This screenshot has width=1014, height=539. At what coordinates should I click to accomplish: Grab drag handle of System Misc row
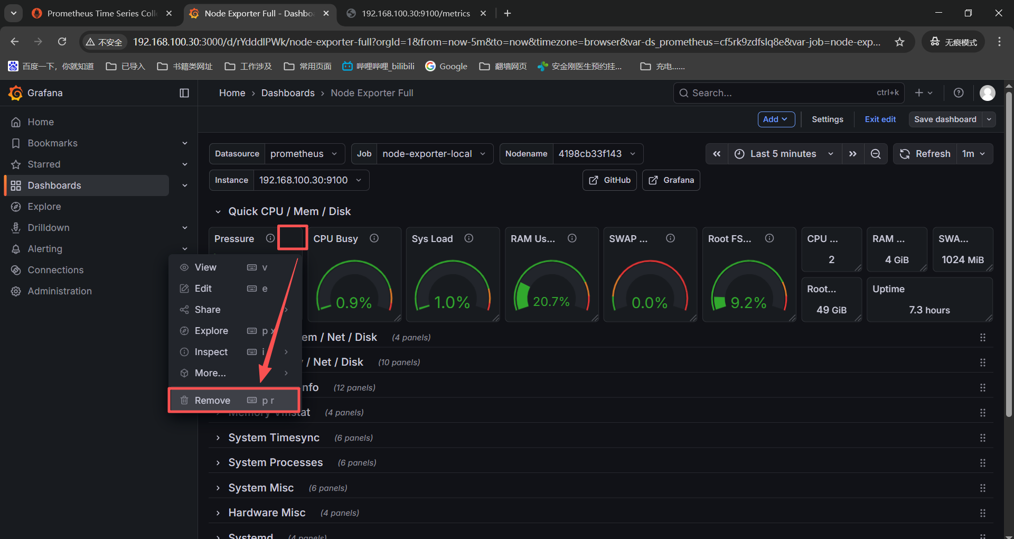tap(983, 488)
